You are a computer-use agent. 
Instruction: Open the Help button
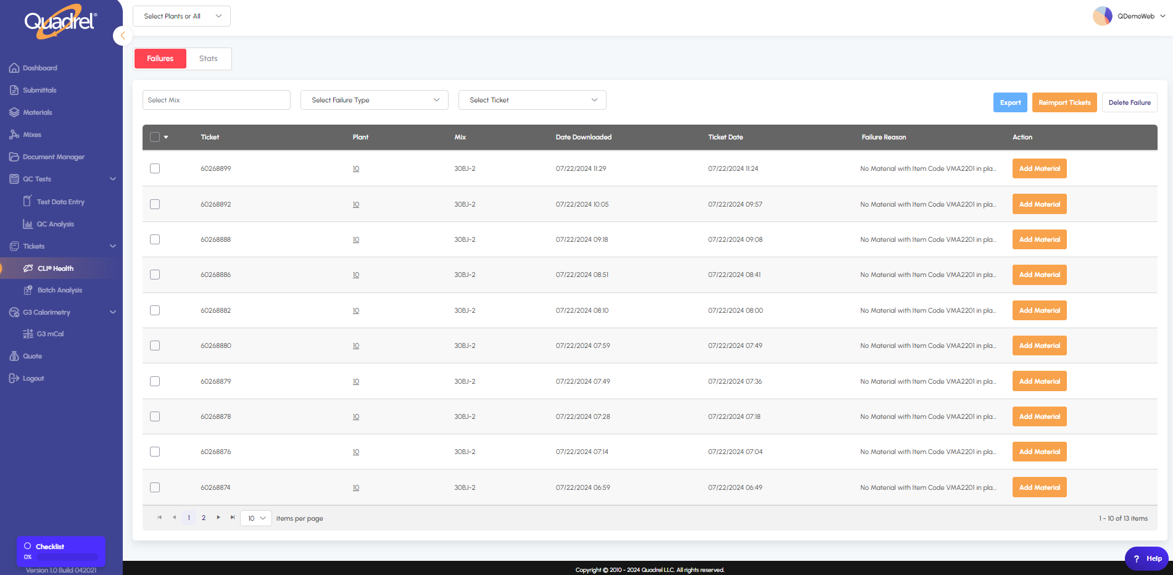tap(1146, 559)
